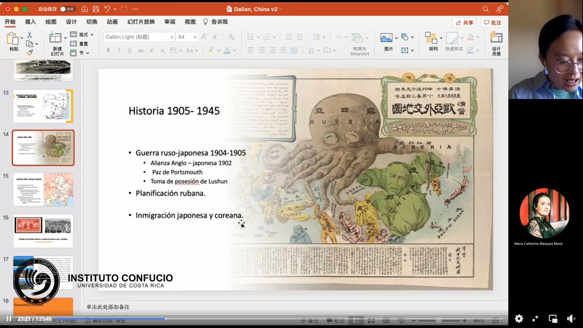Click the numbered list icon
Image resolution: width=583 pixels, height=328 pixels.
[266, 37]
